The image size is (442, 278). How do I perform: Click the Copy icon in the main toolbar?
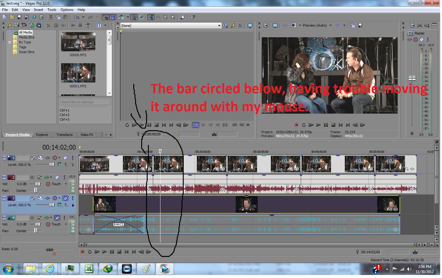click(x=58, y=17)
